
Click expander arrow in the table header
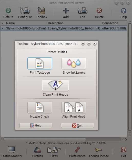2,23
